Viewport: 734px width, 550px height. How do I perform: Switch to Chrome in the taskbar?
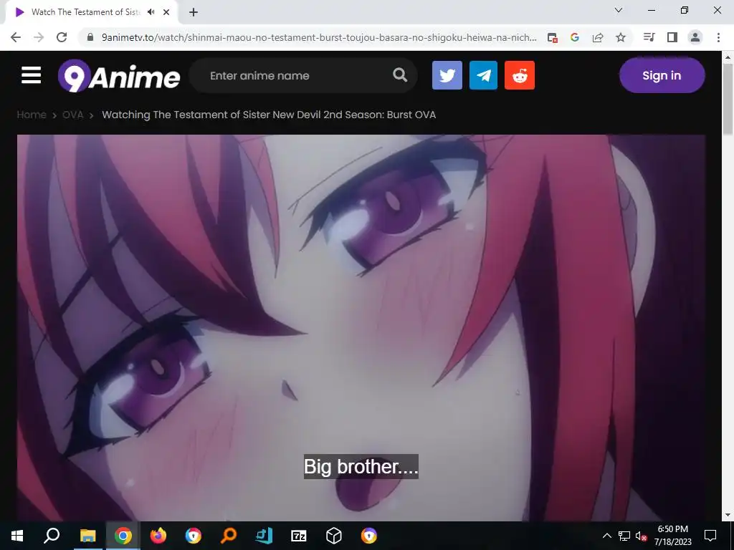pos(123,536)
